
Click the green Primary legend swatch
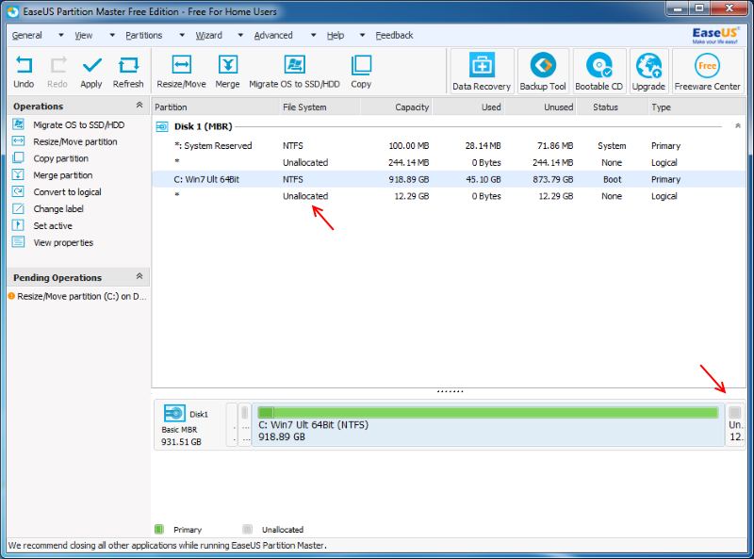tap(159, 529)
